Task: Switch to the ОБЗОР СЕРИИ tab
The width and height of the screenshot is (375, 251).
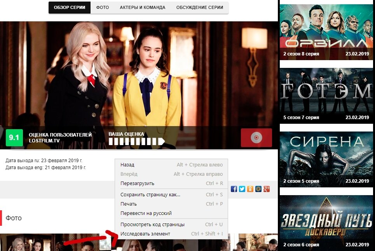Action: coord(70,7)
